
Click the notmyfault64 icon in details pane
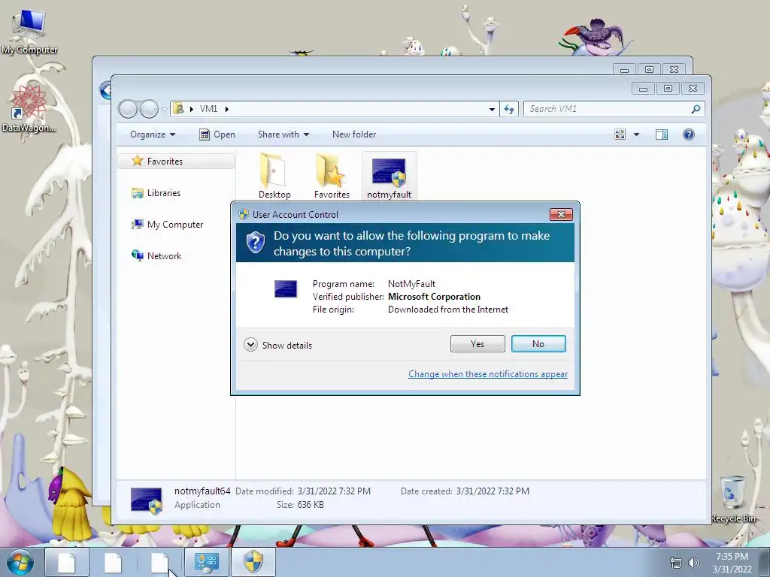(x=147, y=500)
